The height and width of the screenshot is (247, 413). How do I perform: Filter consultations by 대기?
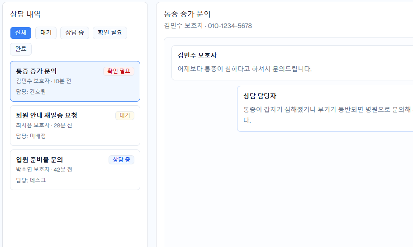tap(46, 33)
